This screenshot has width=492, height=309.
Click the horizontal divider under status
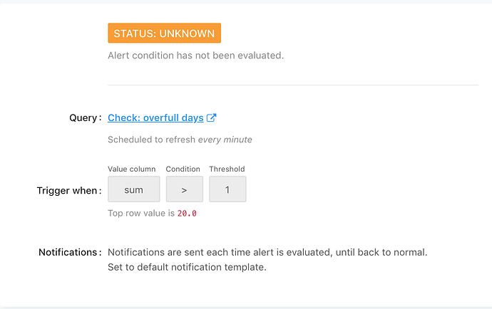pyautogui.click(x=293, y=85)
